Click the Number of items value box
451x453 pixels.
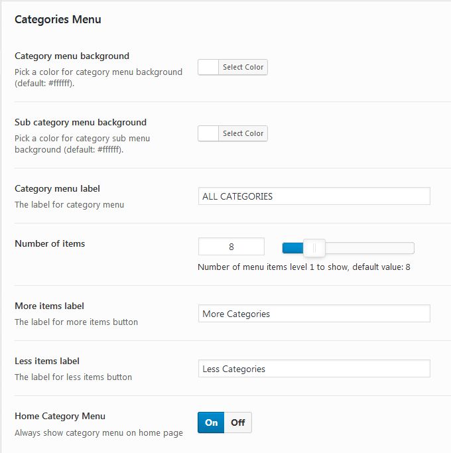point(231,247)
